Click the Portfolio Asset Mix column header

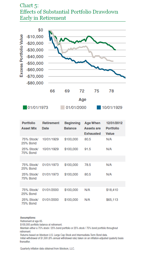pos(29,126)
